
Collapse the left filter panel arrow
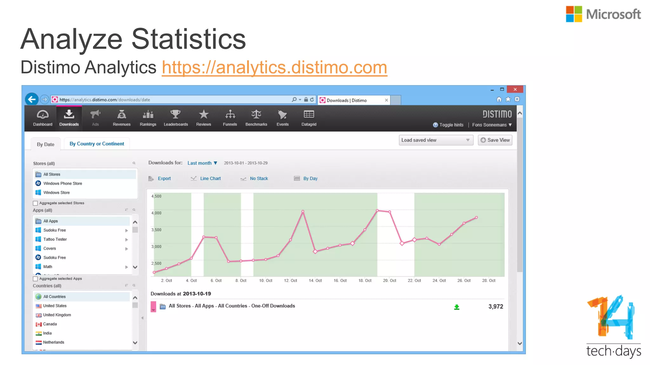(x=143, y=318)
